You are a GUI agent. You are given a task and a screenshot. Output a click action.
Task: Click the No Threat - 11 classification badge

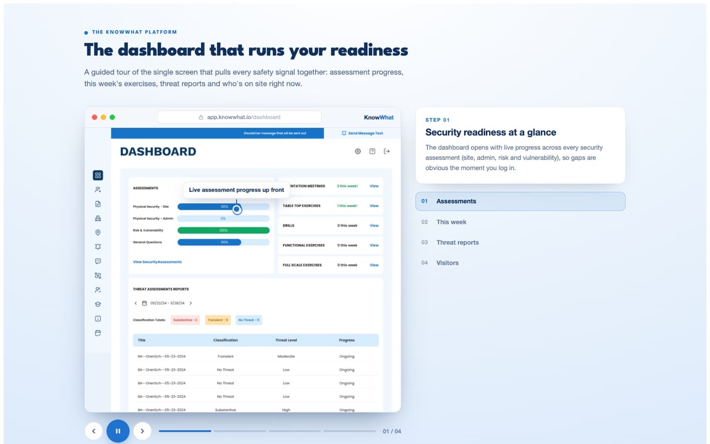click(249, 320)
